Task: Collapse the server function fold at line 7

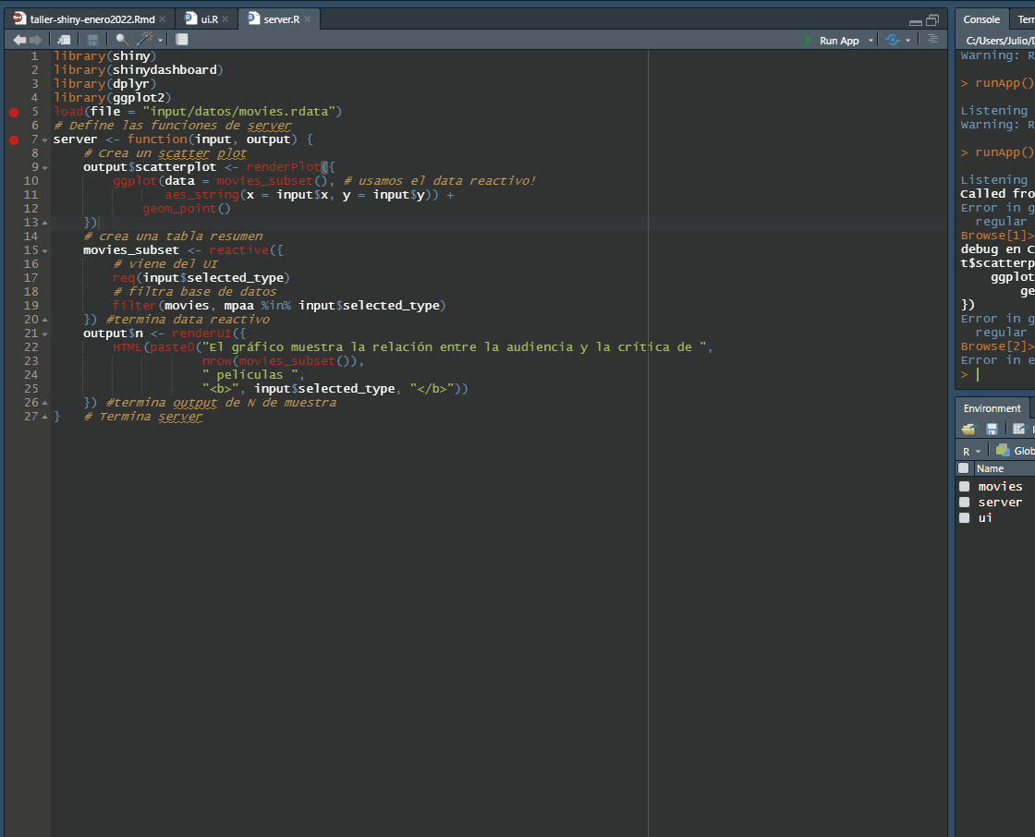Action: click(x=45, y=139)
